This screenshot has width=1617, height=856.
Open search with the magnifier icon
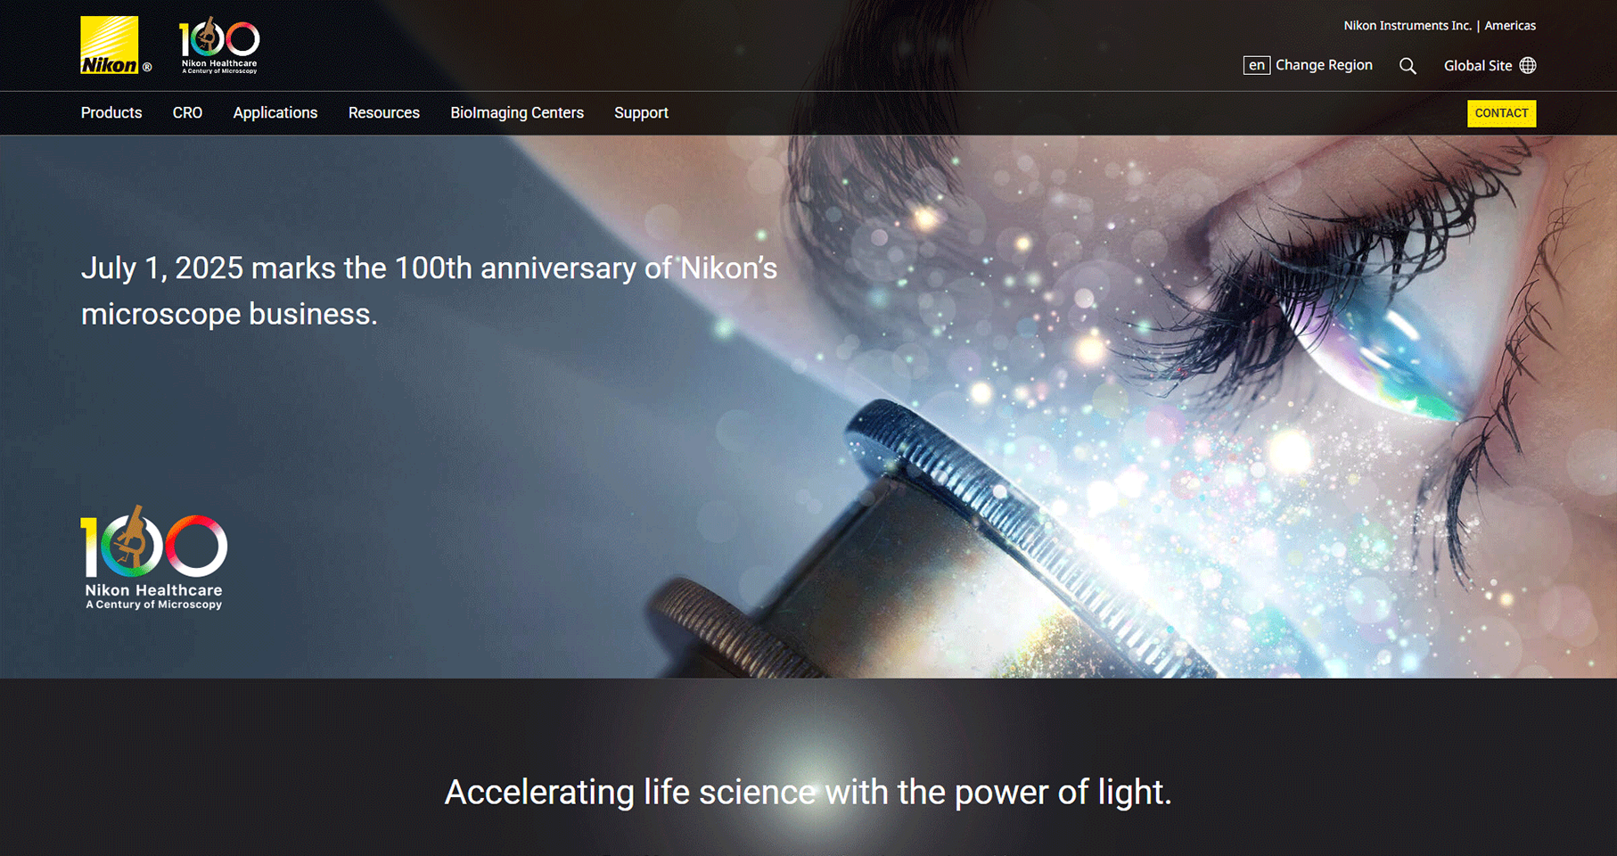pos(1408,66)
